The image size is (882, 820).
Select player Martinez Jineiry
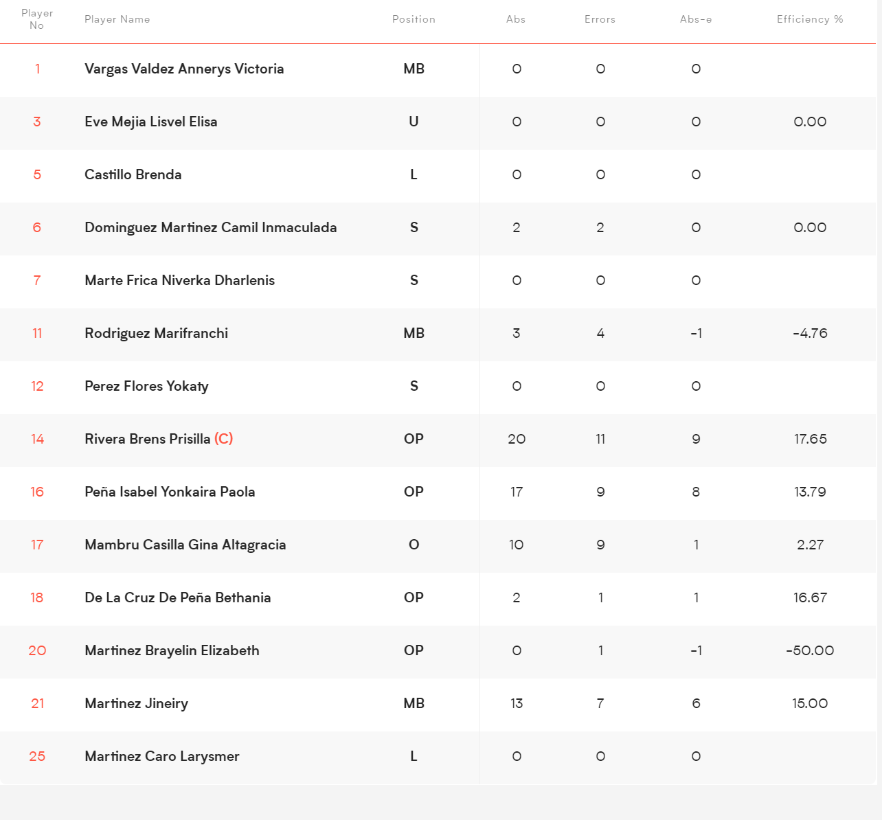tap(136, 703)
